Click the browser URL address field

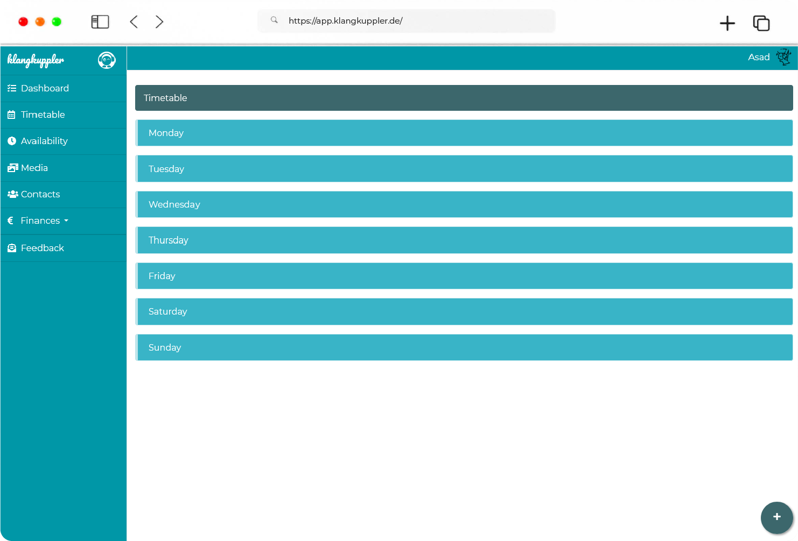click(407, 21)
